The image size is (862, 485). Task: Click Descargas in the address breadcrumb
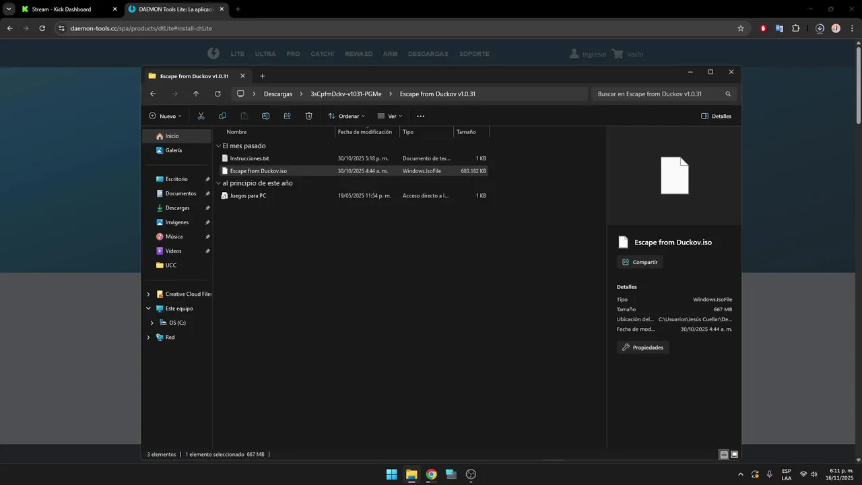coord(278,94)
